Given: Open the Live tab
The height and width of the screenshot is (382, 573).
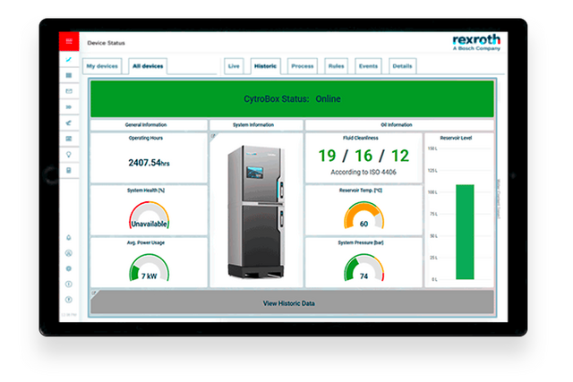Looking at the screenshot, I should pos(234,66).
